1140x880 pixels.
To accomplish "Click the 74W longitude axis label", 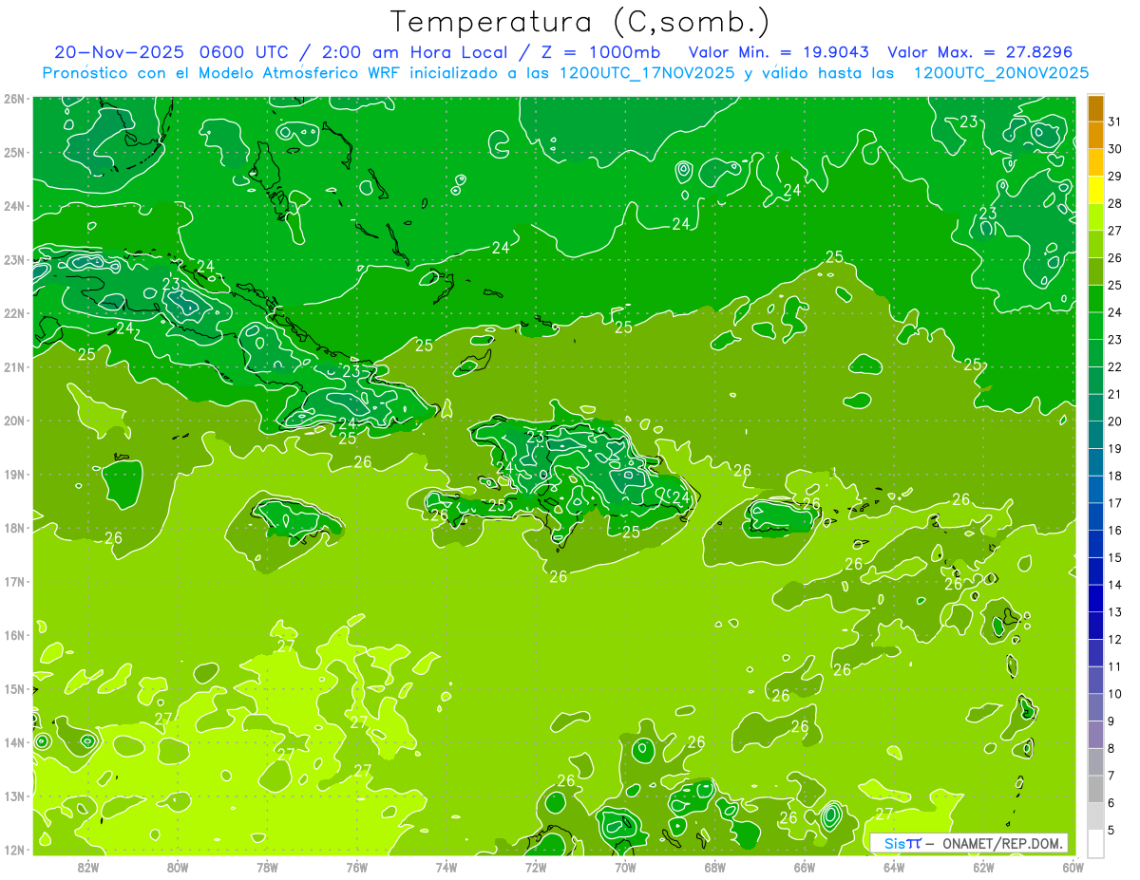I will [446, 867].
